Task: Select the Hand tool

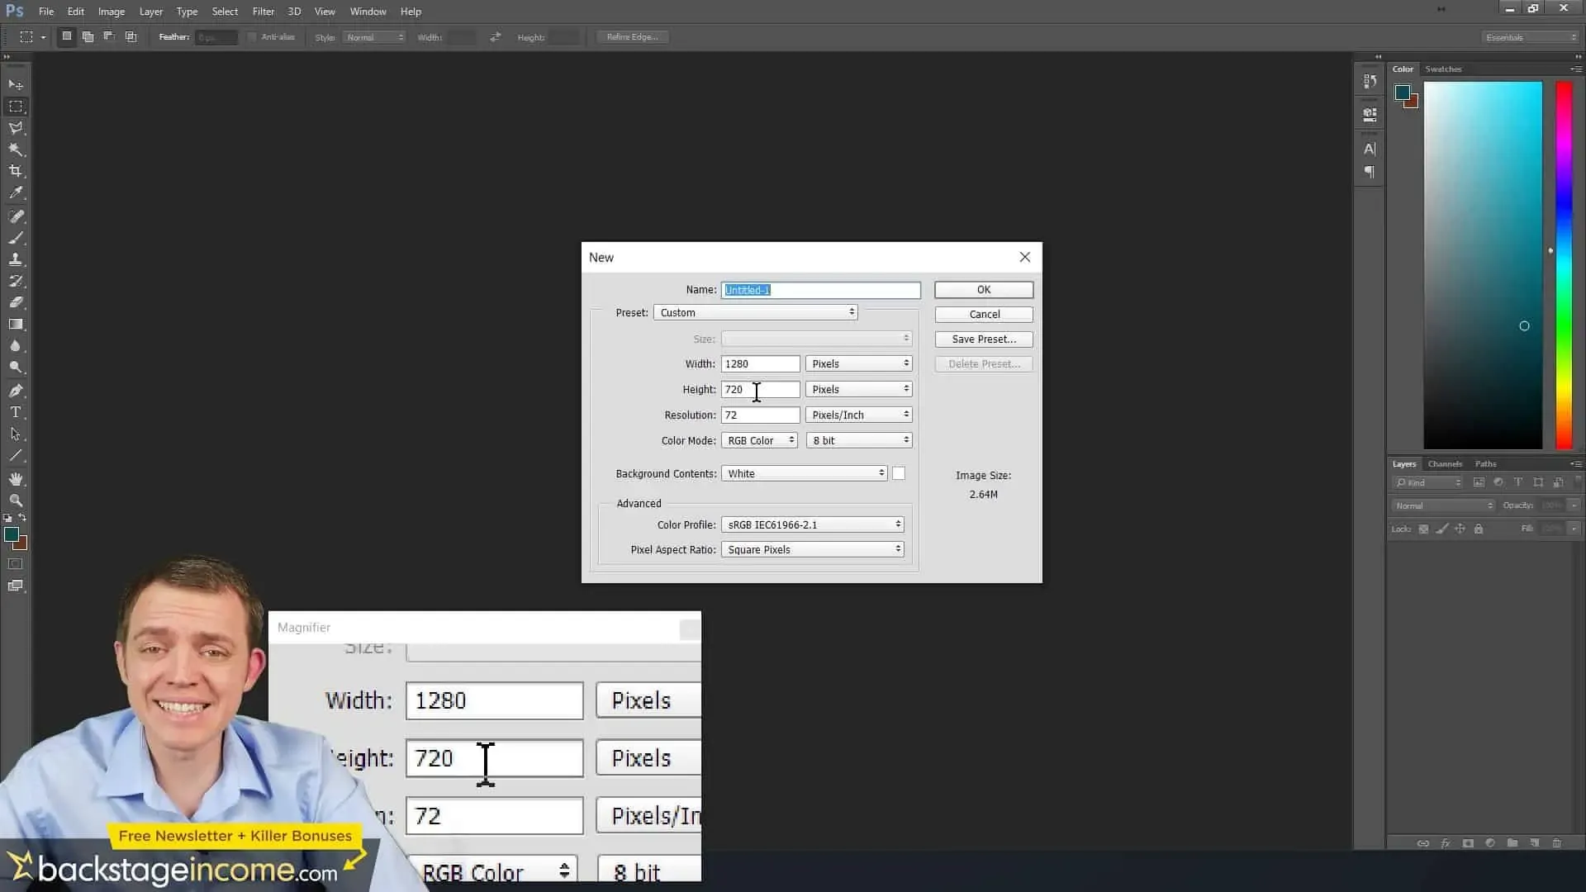Action: pos(16,477)
